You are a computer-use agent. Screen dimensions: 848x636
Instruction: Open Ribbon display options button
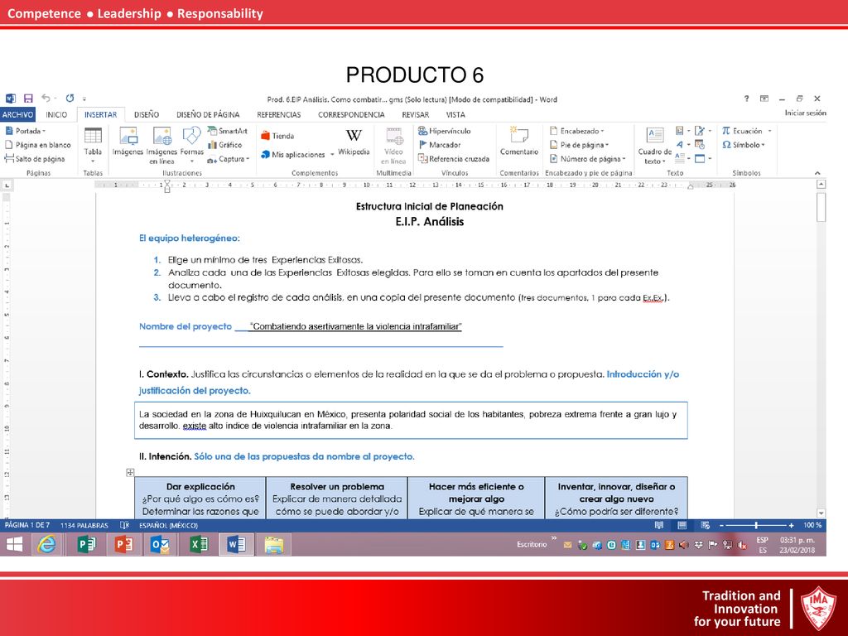pyautogui.click(x=764, y=99)
